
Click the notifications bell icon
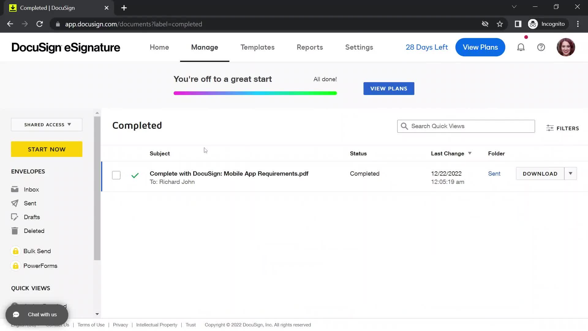pyautogui.click(x=521, y=47)
